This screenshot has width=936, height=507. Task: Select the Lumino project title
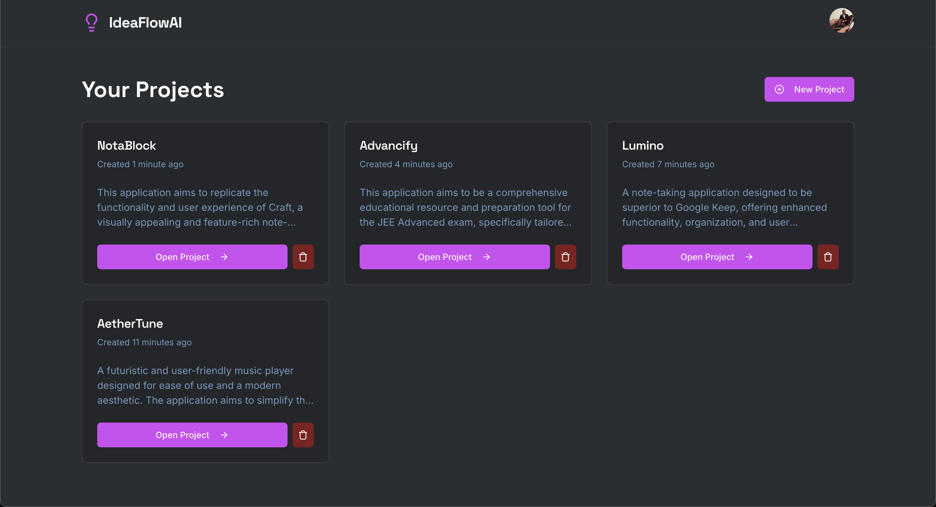click(x=642, y=146)
